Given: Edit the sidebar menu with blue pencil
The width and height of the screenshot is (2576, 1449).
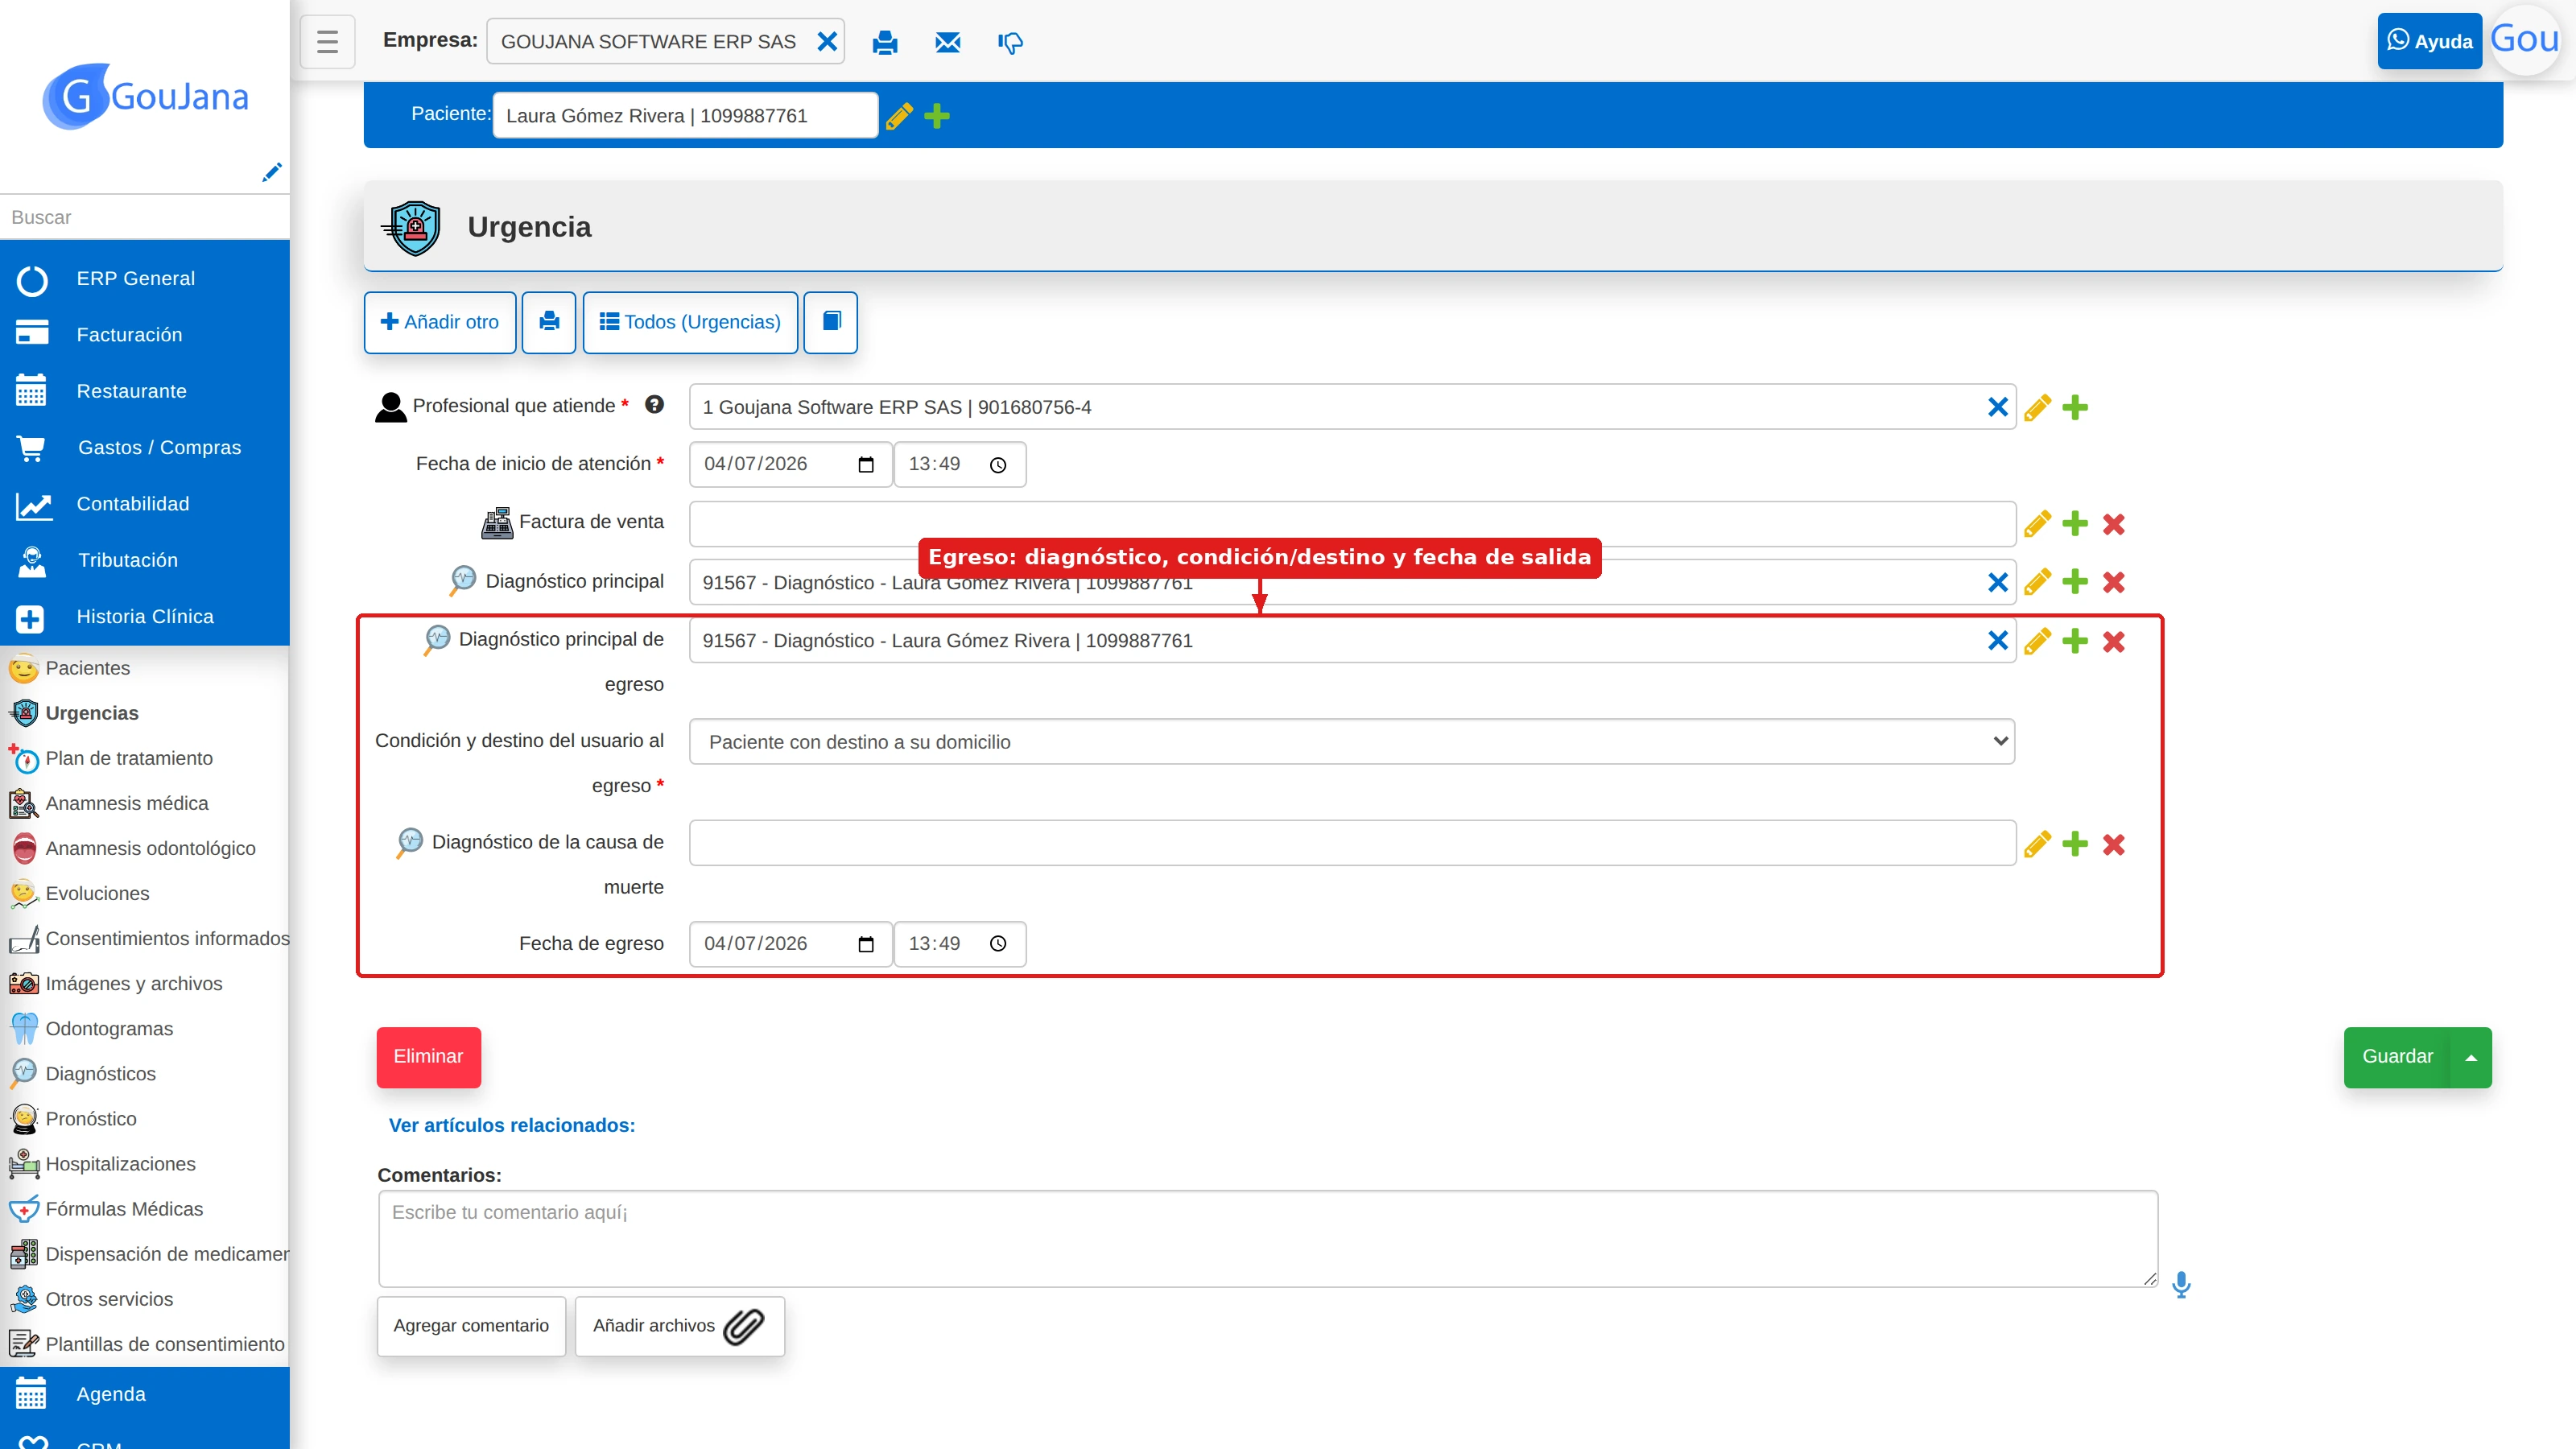Looking at the screenshot, I should click(x=271, y=172).
